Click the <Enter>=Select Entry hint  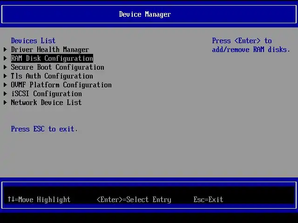[134, 200]
